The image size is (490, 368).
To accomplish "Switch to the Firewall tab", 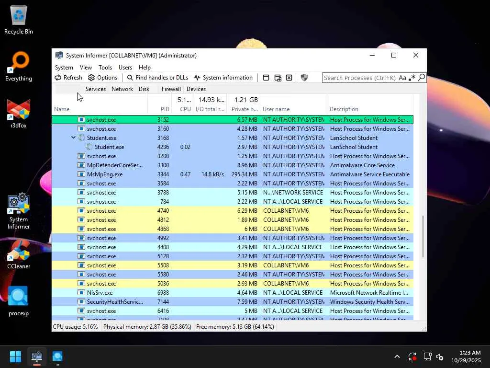I will (171, 89).
